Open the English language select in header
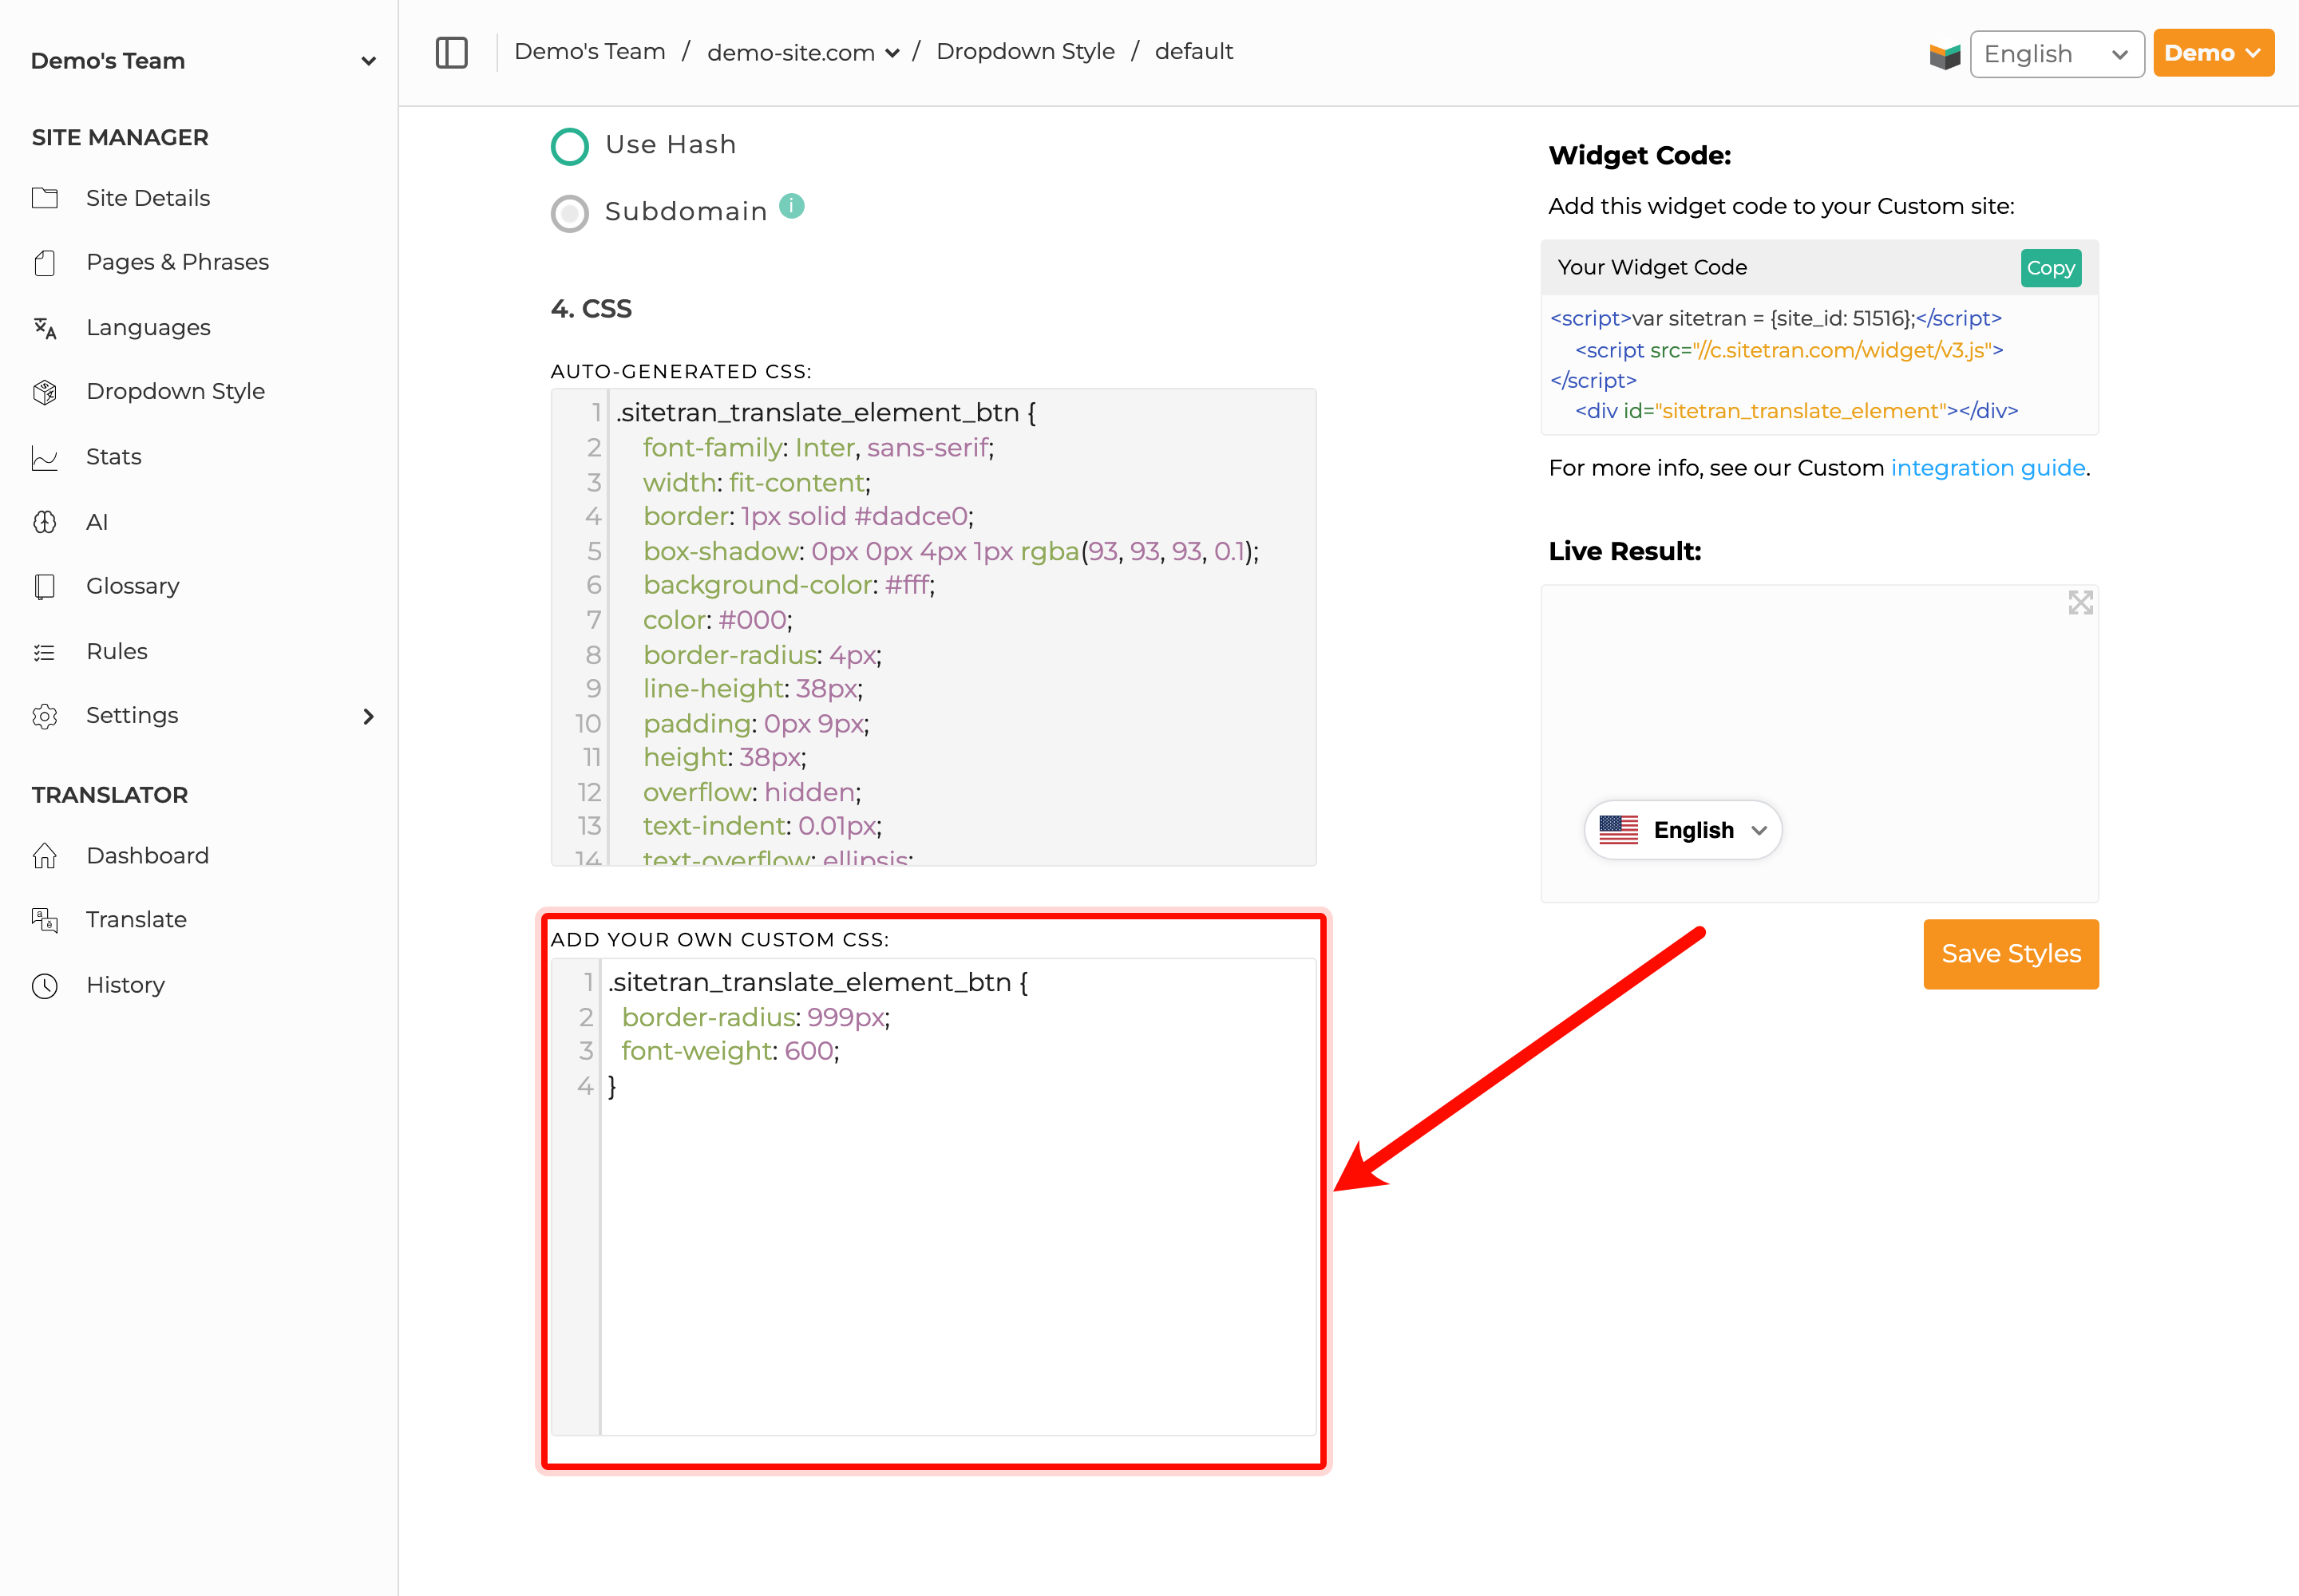Viewport: 2299px width, 1596px height. pos(2057,54)
